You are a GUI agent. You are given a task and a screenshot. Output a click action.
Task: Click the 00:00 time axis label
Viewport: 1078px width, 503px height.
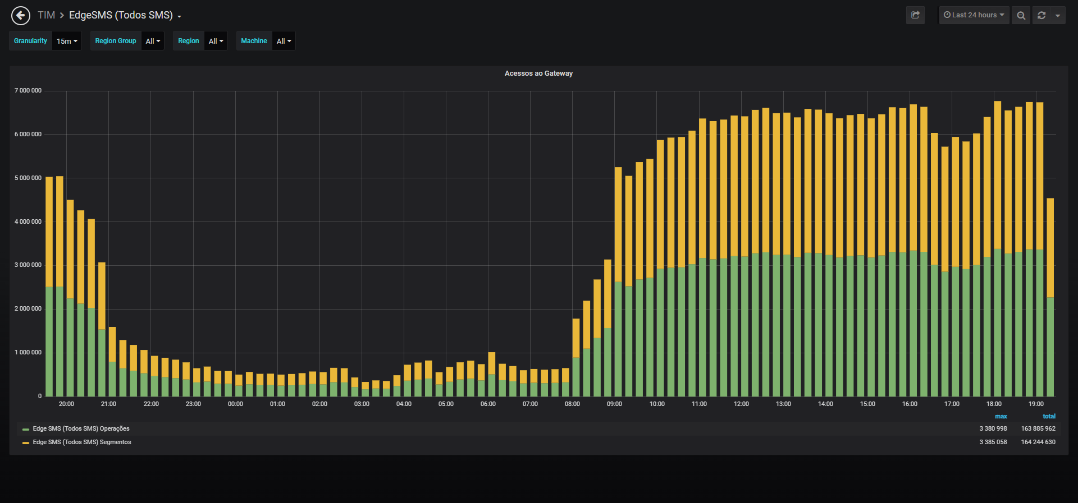click(235, 404)
